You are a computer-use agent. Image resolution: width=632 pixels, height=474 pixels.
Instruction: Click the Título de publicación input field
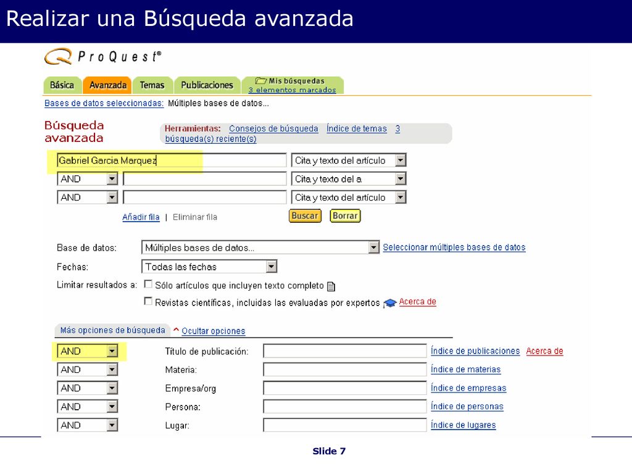(345, 351)
